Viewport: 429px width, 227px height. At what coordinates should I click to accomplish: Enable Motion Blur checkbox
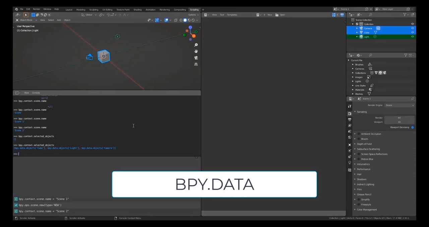point(359,159)
